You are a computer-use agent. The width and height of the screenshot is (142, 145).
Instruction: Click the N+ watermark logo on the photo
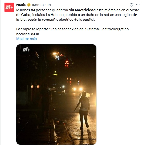click(27, 50)
